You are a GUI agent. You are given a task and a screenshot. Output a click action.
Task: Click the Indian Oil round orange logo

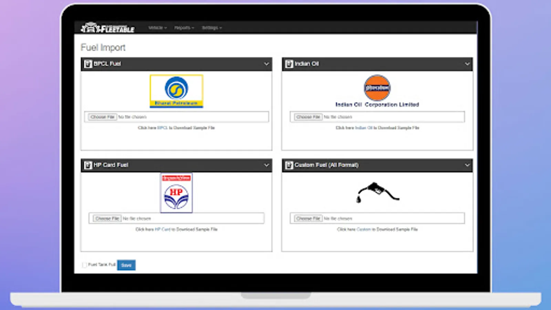tap(377, 88)
